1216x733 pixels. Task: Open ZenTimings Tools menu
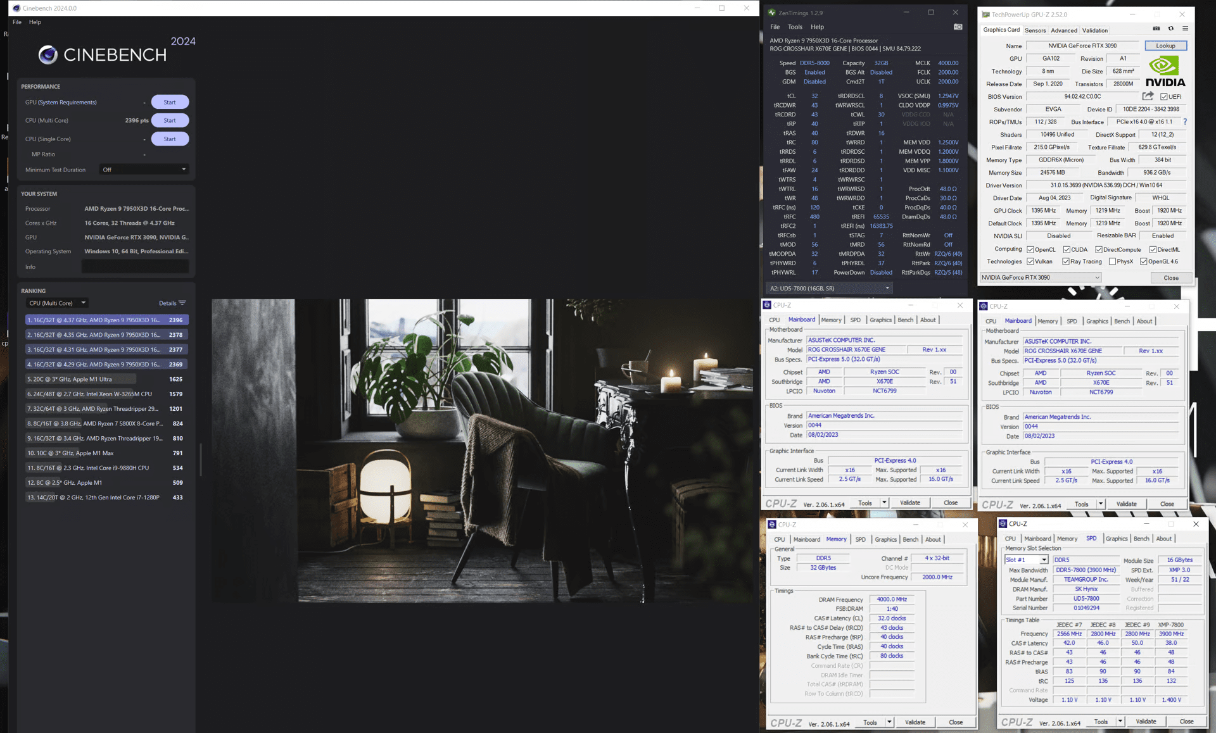(x=795, y=27)
